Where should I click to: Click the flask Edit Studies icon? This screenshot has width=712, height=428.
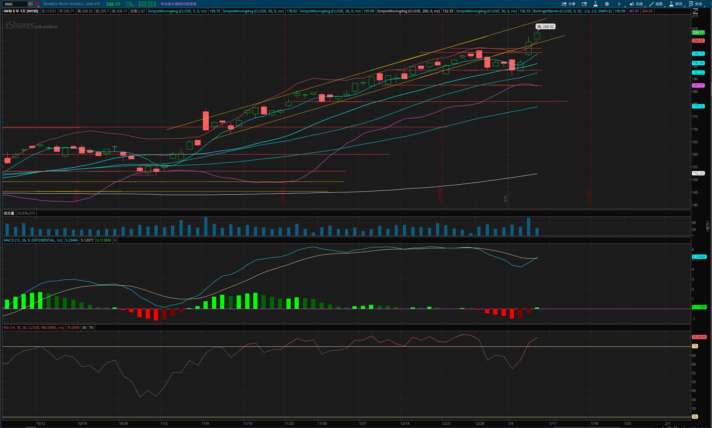point(595,4)
